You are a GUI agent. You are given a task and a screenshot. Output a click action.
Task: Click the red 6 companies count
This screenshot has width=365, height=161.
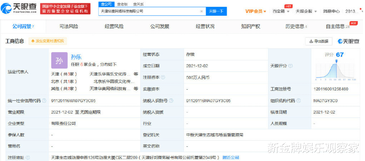82,64
